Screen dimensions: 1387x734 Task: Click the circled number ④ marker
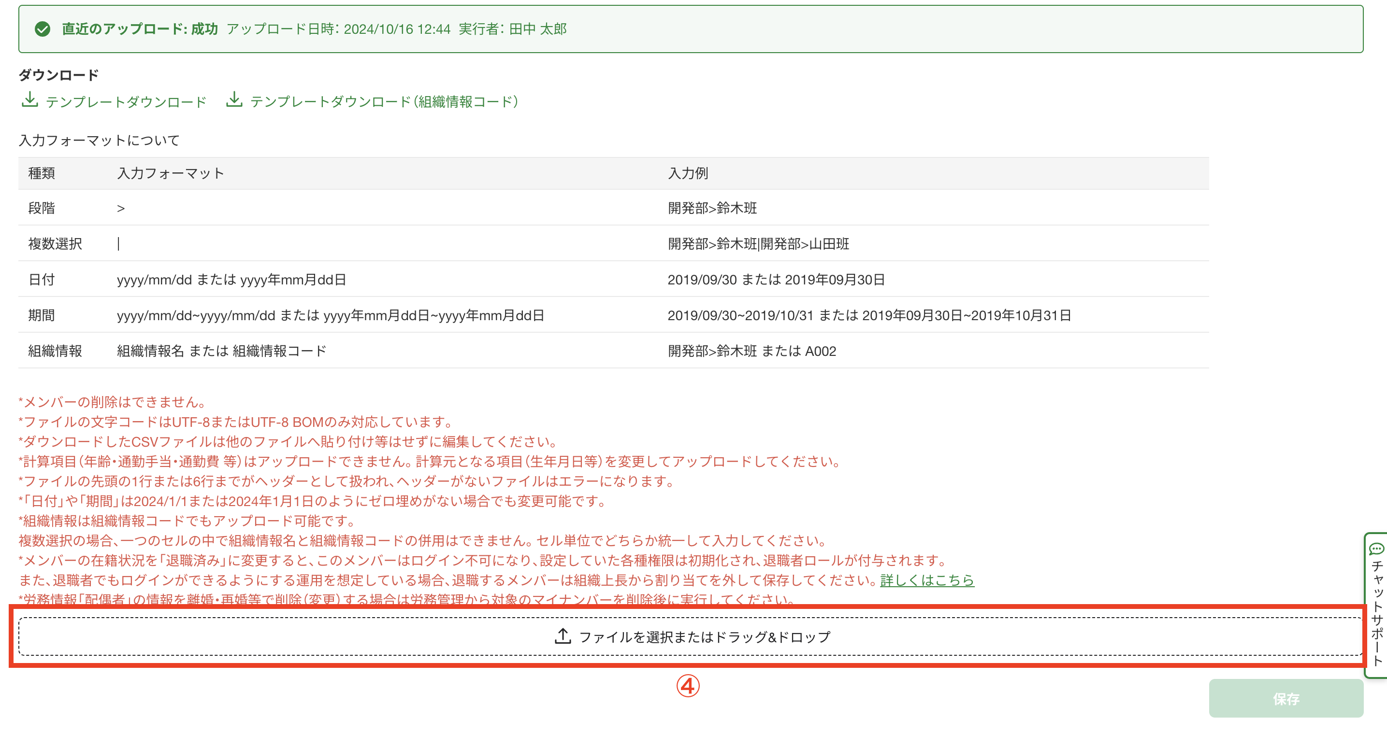(x=688, y=686)
